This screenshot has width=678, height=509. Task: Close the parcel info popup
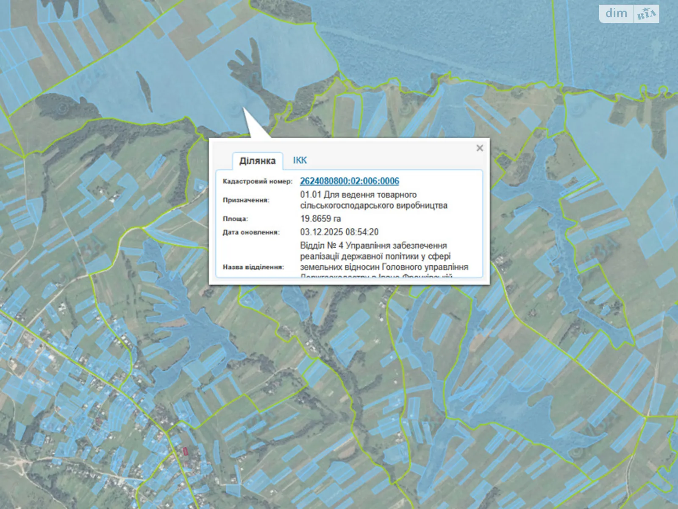point(480,148)
